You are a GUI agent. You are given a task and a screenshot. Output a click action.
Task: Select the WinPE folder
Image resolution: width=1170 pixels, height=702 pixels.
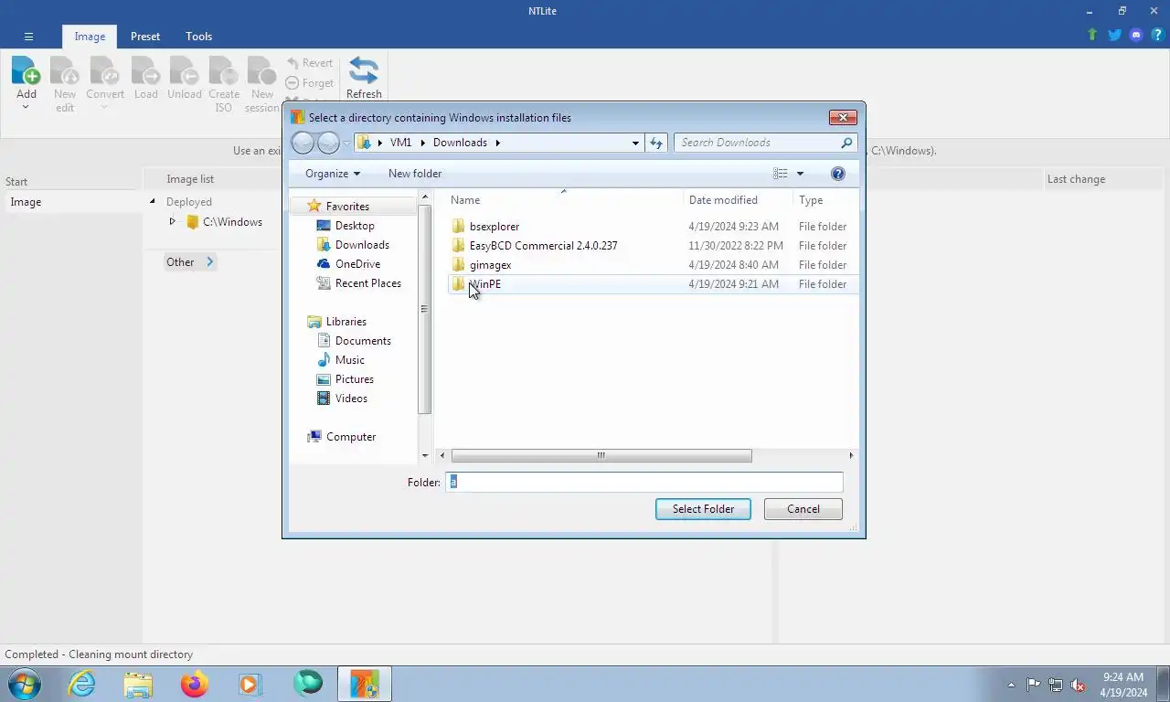pos(654,284)
